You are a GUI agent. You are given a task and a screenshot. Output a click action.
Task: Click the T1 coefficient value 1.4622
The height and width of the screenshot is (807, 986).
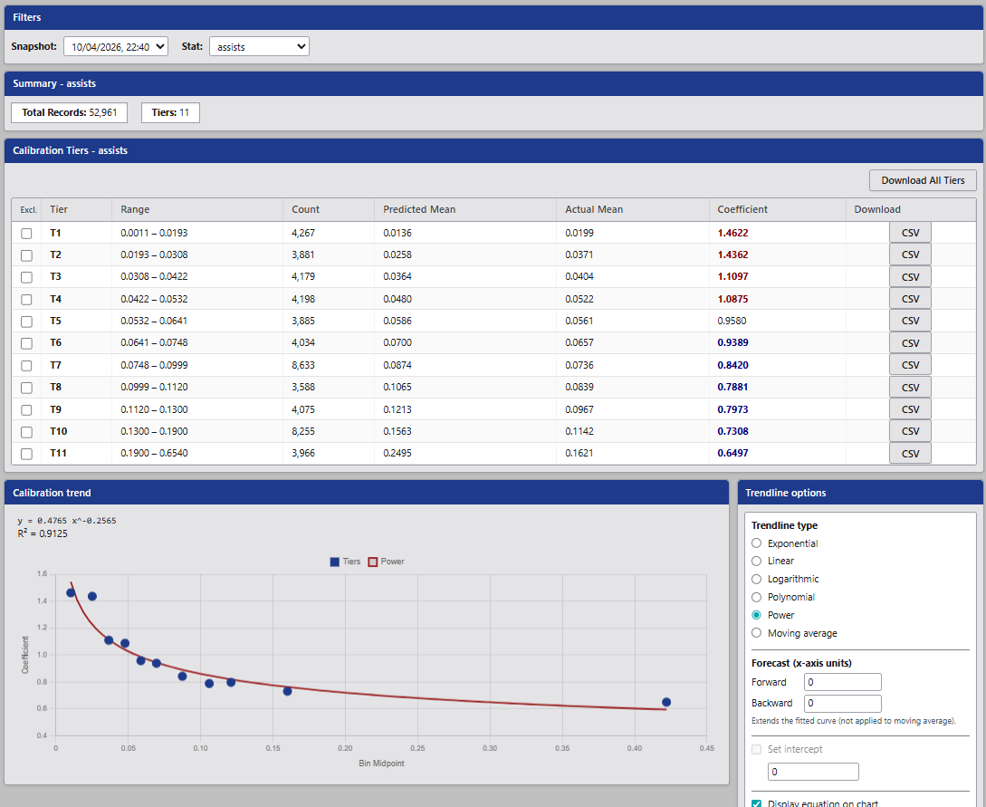(732, 233)
